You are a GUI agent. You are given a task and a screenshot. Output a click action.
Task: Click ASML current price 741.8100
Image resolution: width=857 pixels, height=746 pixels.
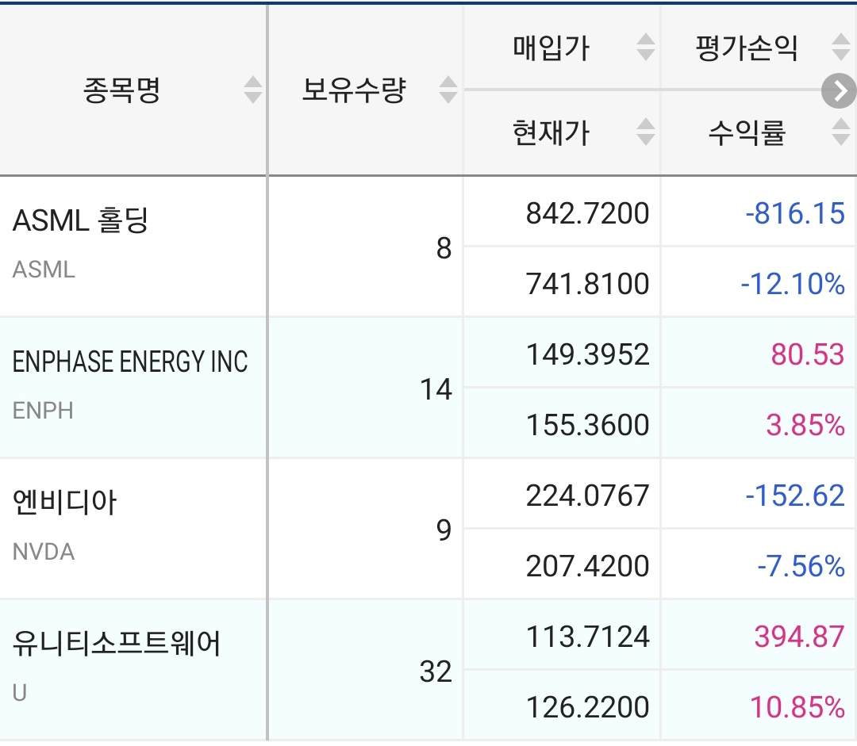coord(587,284)
